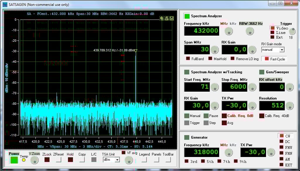Toggle the Pause checkbox
Screen dimensions: 300x171
coord(206,116)
